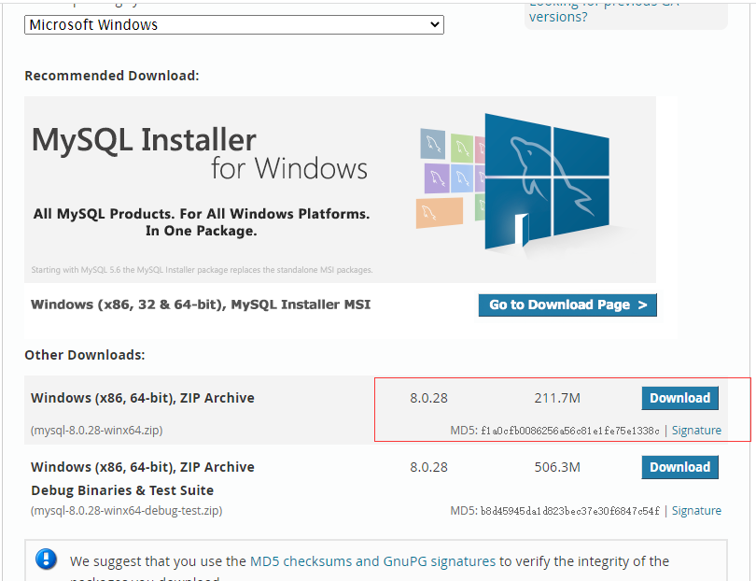Screen dimensions: 756x581
Task: Click the Other Downloads heading
Action: (x=85, y=355)
